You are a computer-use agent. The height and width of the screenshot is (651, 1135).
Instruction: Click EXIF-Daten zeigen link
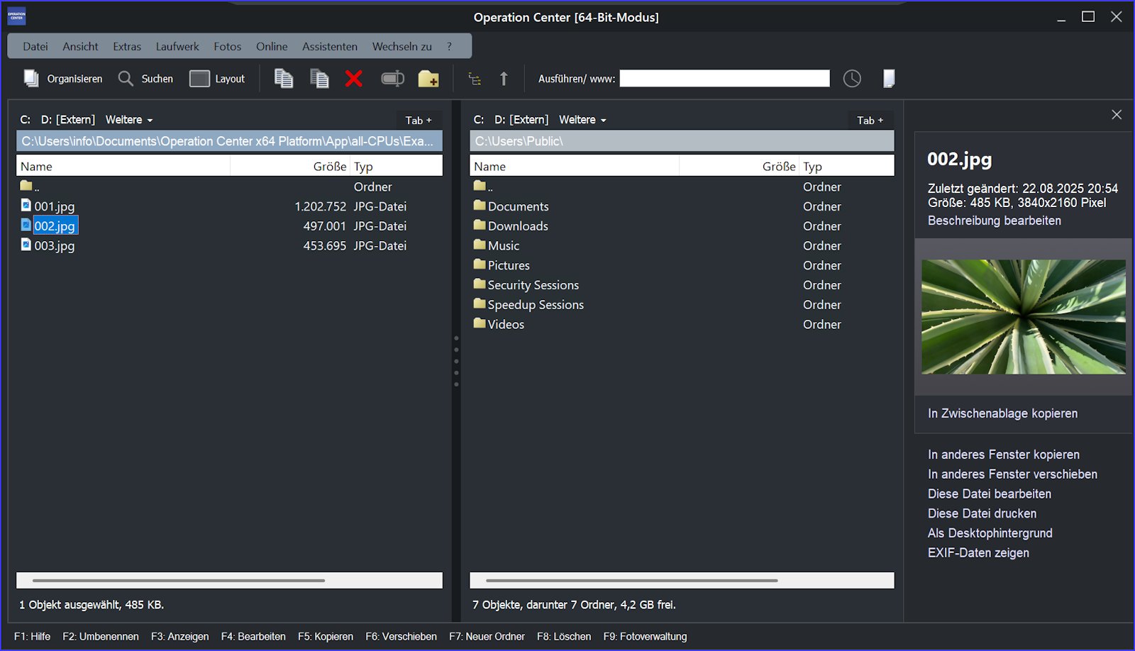click(978, 553)
